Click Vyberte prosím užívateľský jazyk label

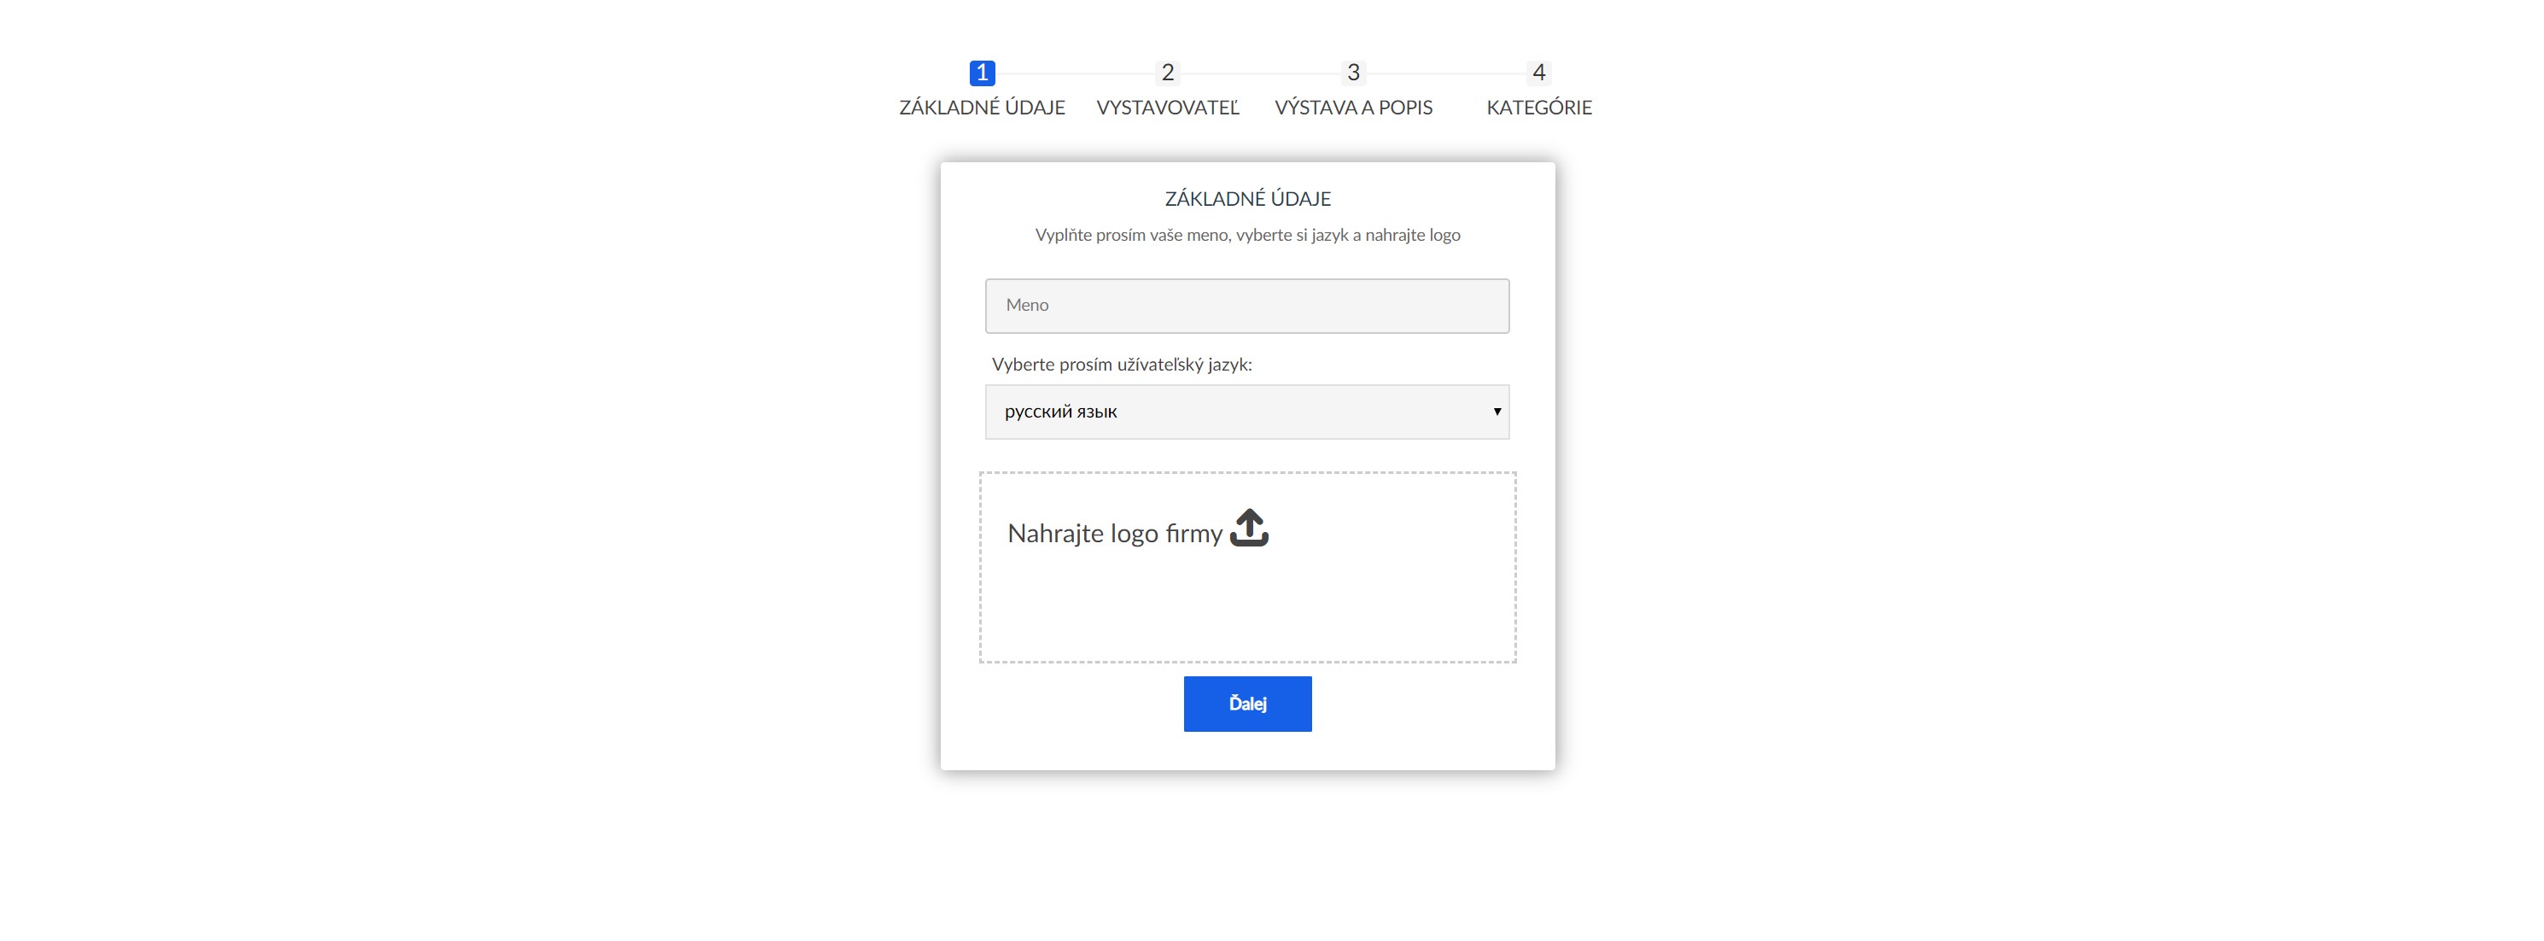tap(1122, 365)
